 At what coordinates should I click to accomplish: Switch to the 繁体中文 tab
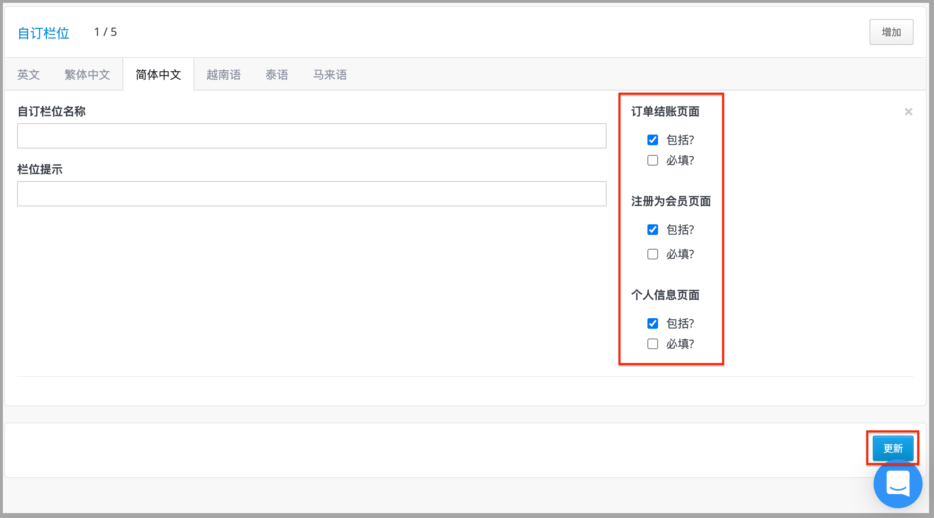tap(87, 74)
